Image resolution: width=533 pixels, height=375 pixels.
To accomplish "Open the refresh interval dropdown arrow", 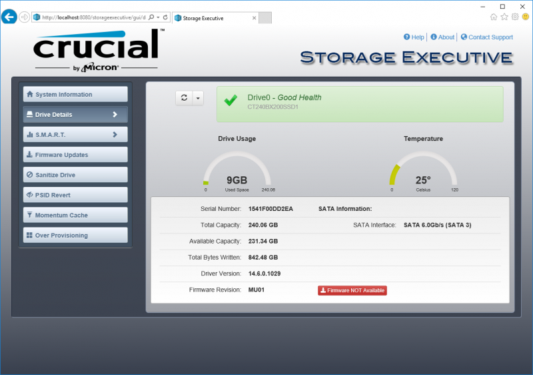I will point(198,98).
